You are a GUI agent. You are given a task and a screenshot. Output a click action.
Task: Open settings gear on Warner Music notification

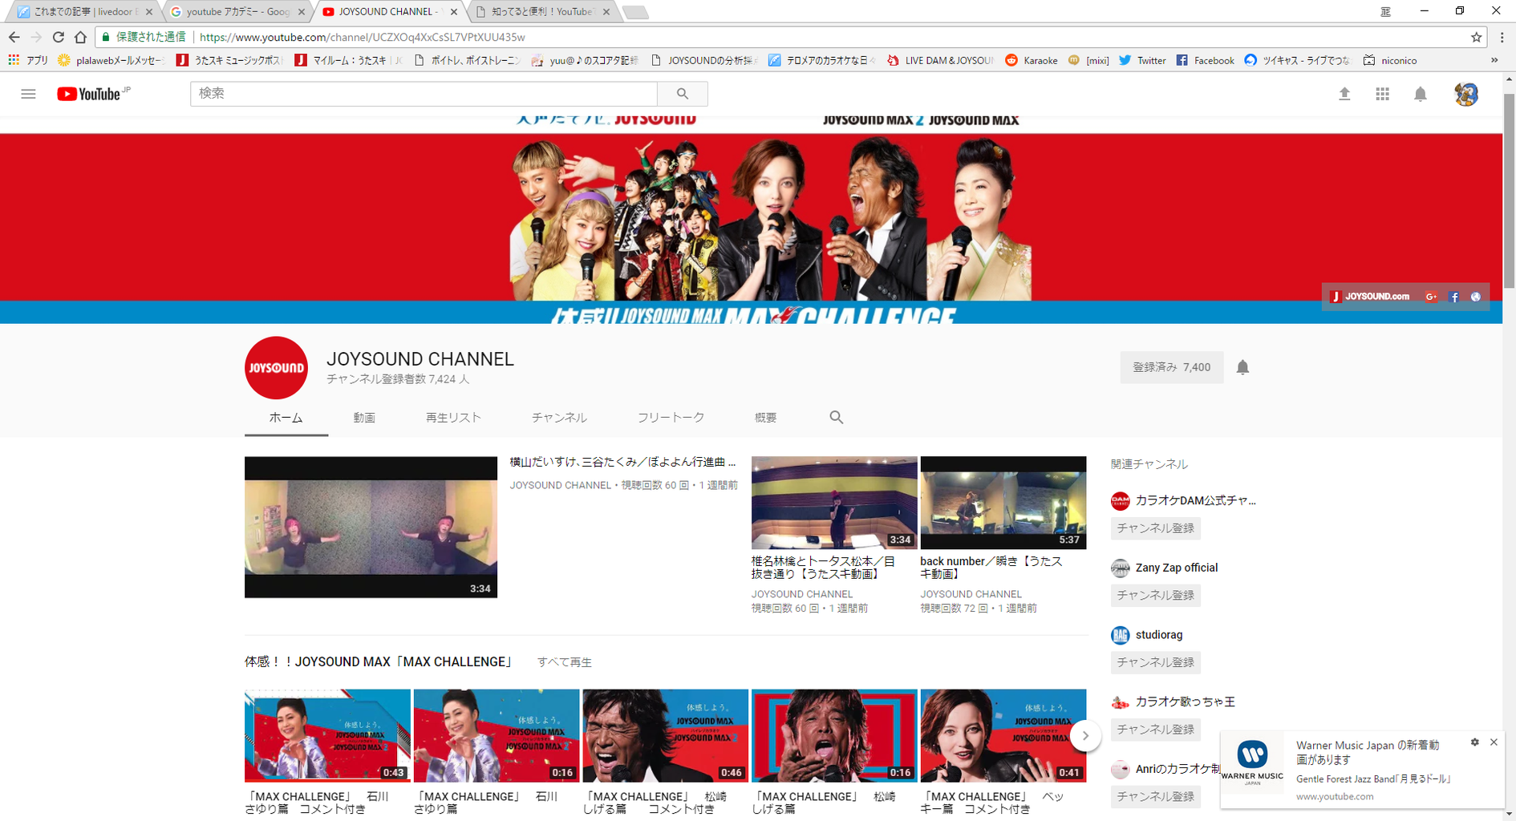[1474, 742]
